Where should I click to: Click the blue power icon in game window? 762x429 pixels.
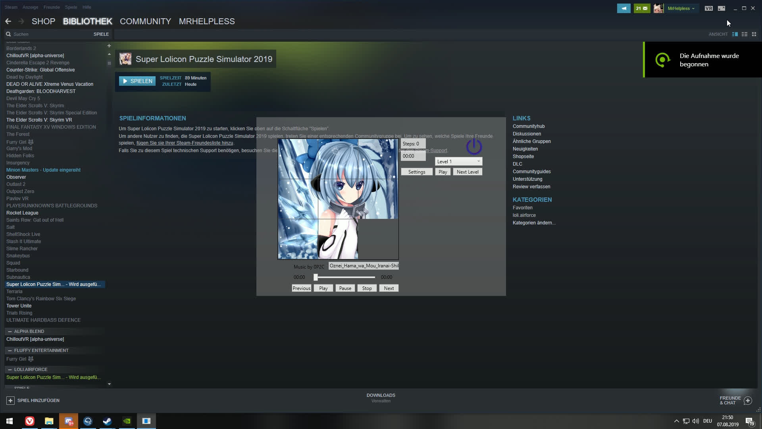(x=474, y=147)
